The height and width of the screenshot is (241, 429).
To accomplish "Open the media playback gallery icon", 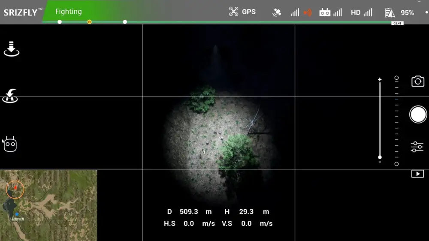I will (x=417, y=174).
